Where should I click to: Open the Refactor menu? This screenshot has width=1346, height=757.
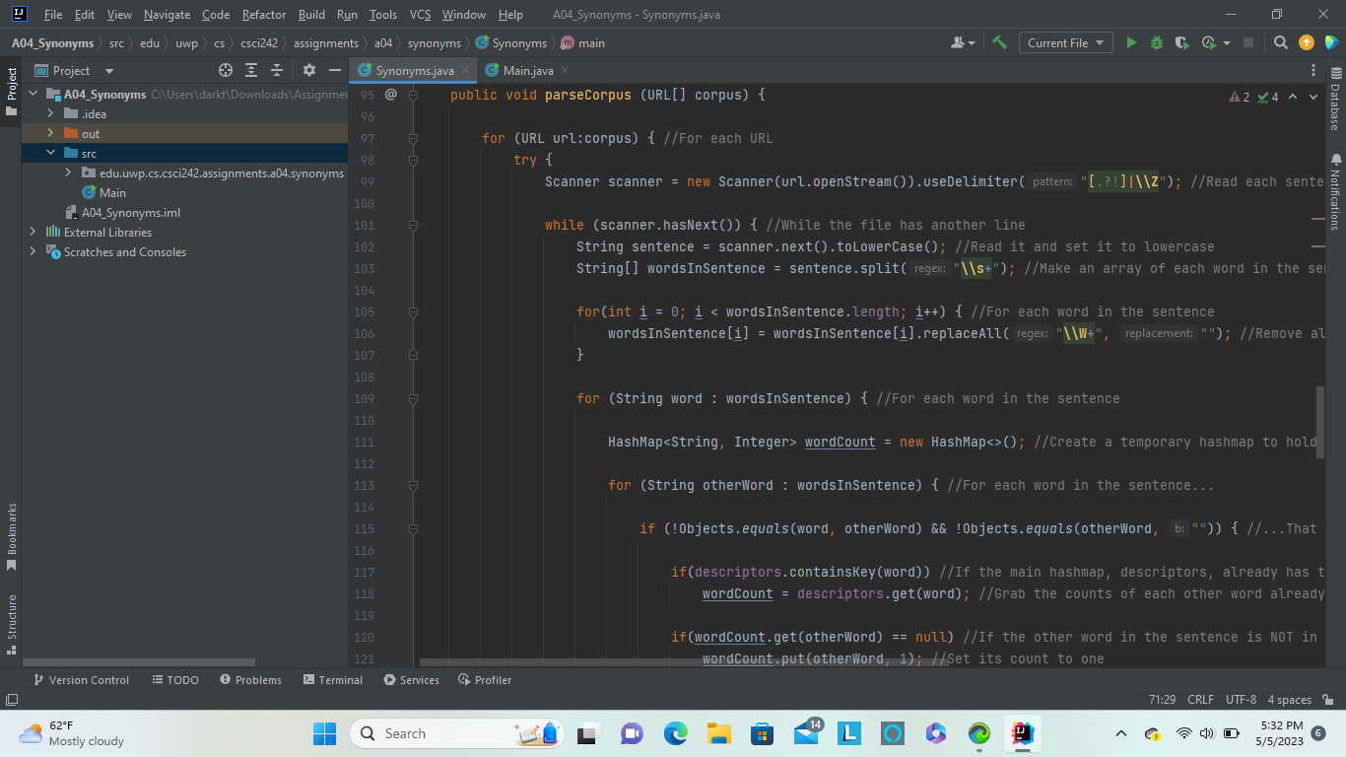(x=263, y=14)
